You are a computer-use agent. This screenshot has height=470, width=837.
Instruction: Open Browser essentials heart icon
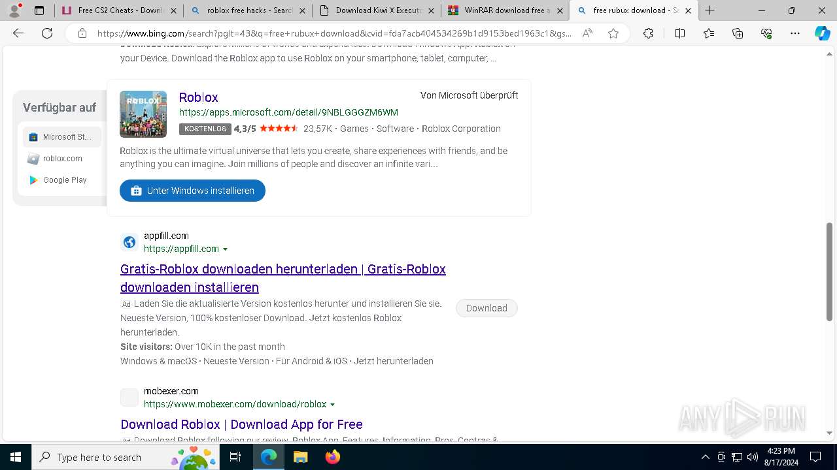click(x=766, y=33)
